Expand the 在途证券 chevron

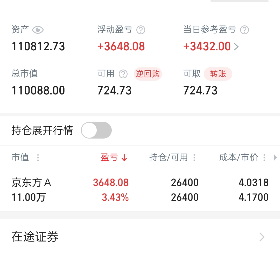(262, 237)
